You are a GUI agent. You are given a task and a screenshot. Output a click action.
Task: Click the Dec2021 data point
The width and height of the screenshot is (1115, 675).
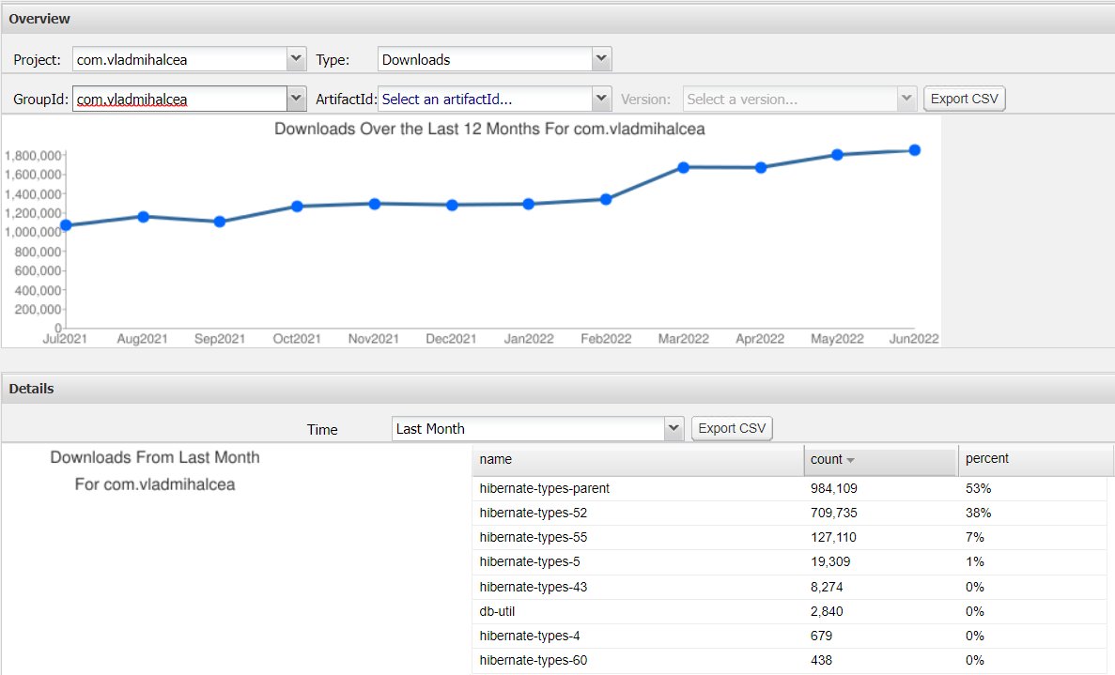452,205
